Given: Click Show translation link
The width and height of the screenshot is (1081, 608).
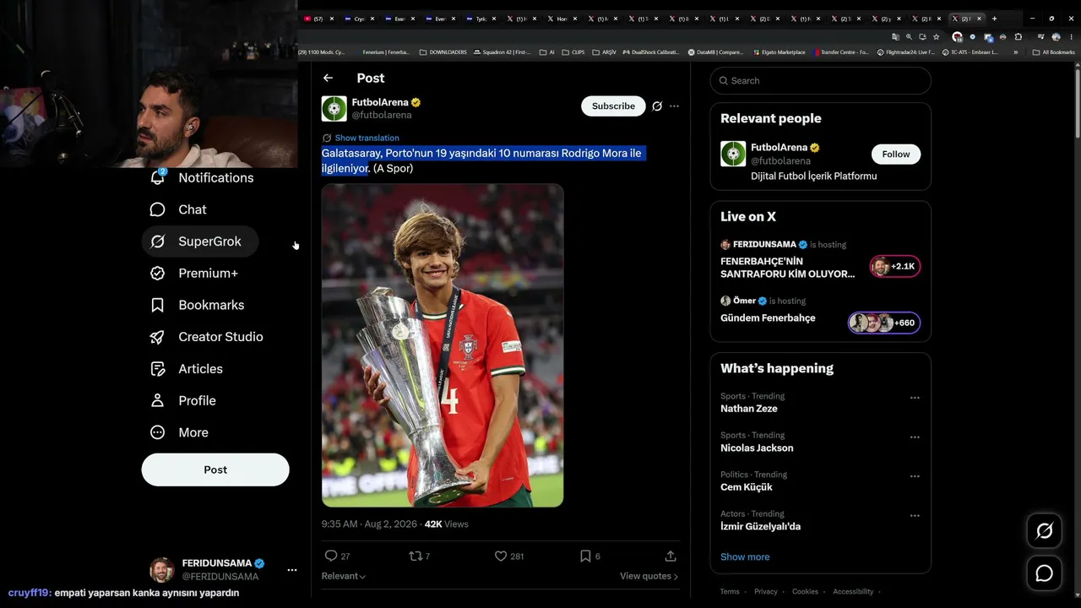Looking at the screenshot, I should tap(367, 138).
